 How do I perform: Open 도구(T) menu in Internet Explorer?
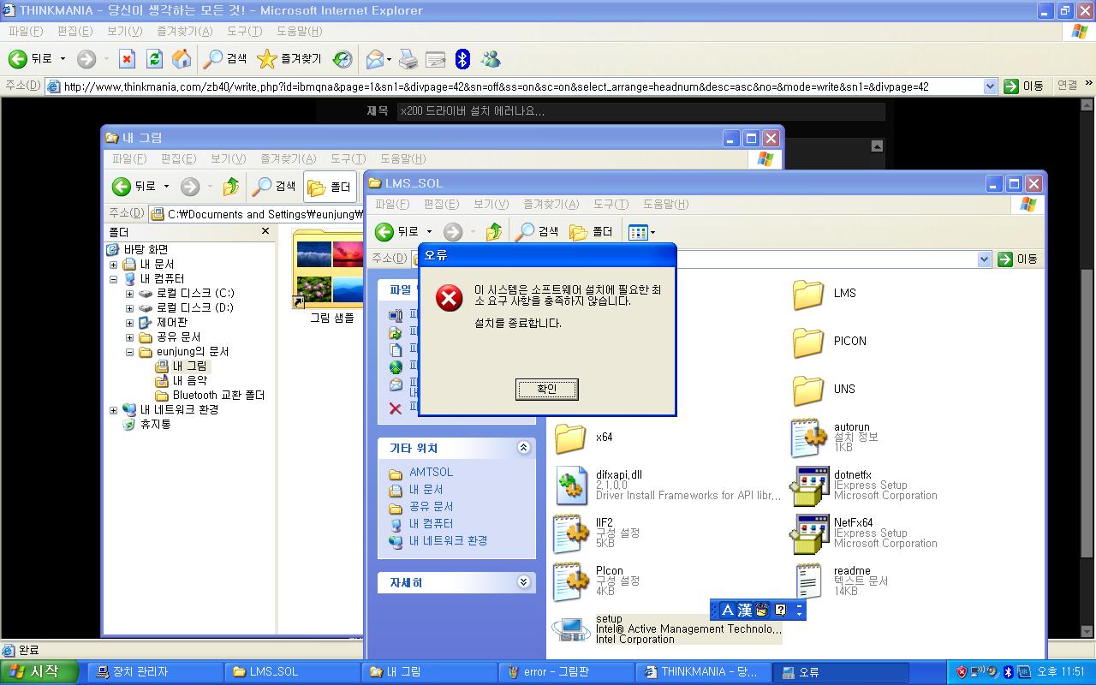(x=244, y=32)
